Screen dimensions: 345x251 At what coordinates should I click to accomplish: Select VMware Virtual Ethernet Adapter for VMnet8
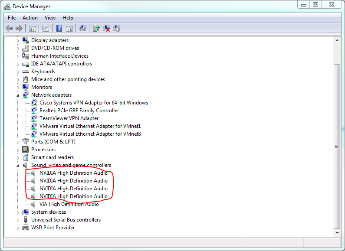pos(90,134)
